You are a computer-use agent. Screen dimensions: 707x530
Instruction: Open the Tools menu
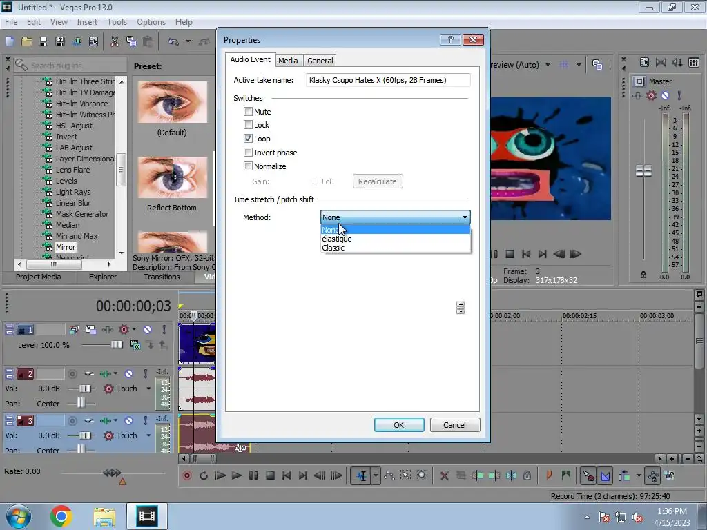coord(117,21)
